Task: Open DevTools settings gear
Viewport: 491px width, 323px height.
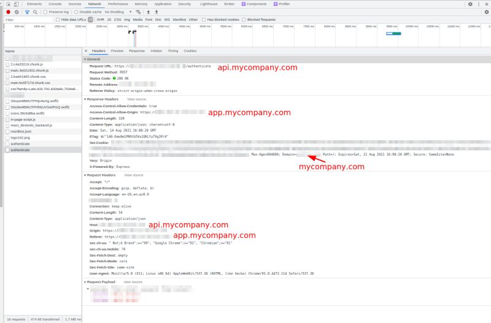Action: (470, 4)
